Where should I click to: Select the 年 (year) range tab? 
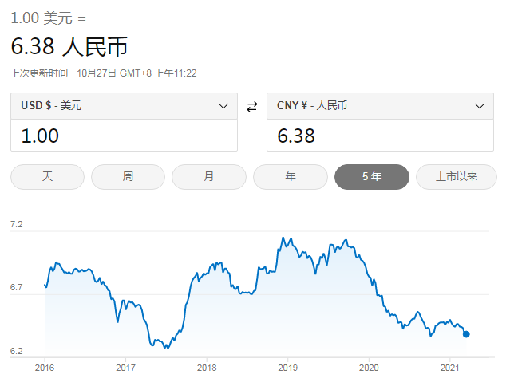(x=291, y=177)
